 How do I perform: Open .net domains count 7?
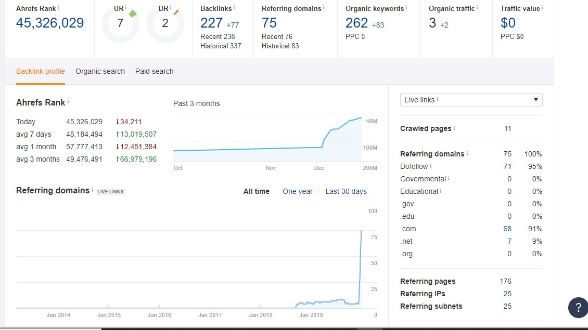tap(509, 241)
